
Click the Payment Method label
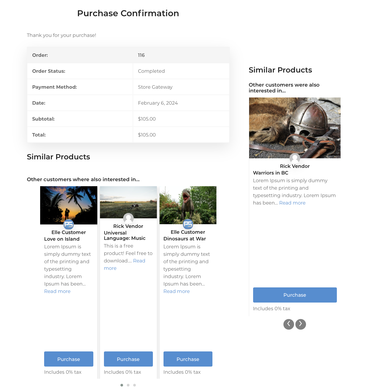55,87
